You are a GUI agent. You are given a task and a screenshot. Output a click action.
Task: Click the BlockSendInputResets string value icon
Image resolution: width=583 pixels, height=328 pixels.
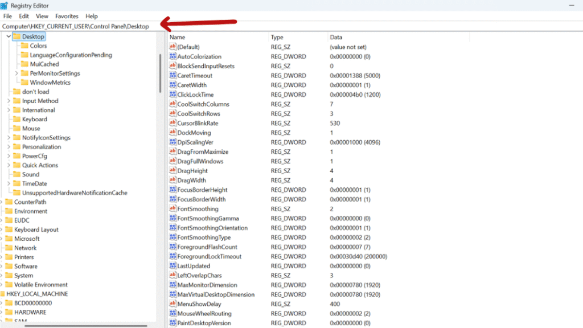(173, 66)
